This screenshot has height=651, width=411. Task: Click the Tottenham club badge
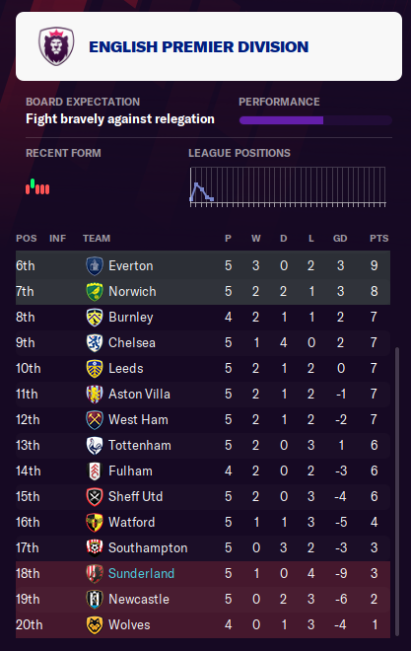[95, 446]
